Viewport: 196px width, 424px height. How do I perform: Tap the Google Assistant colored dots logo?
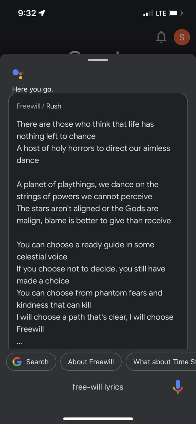click(18, 74)
